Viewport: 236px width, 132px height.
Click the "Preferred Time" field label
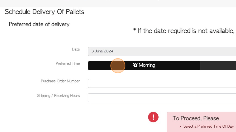click(x=68, y=63)
